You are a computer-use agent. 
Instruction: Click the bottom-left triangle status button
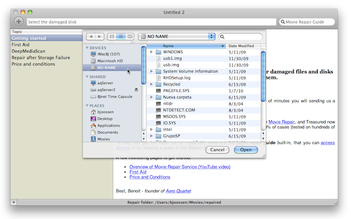[x=14, y=202]
